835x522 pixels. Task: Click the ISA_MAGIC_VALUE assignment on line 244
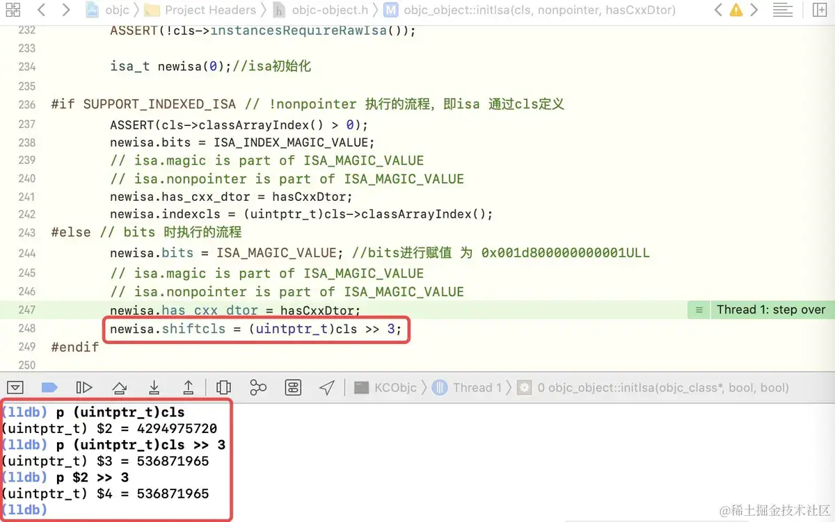click(380, 253)
